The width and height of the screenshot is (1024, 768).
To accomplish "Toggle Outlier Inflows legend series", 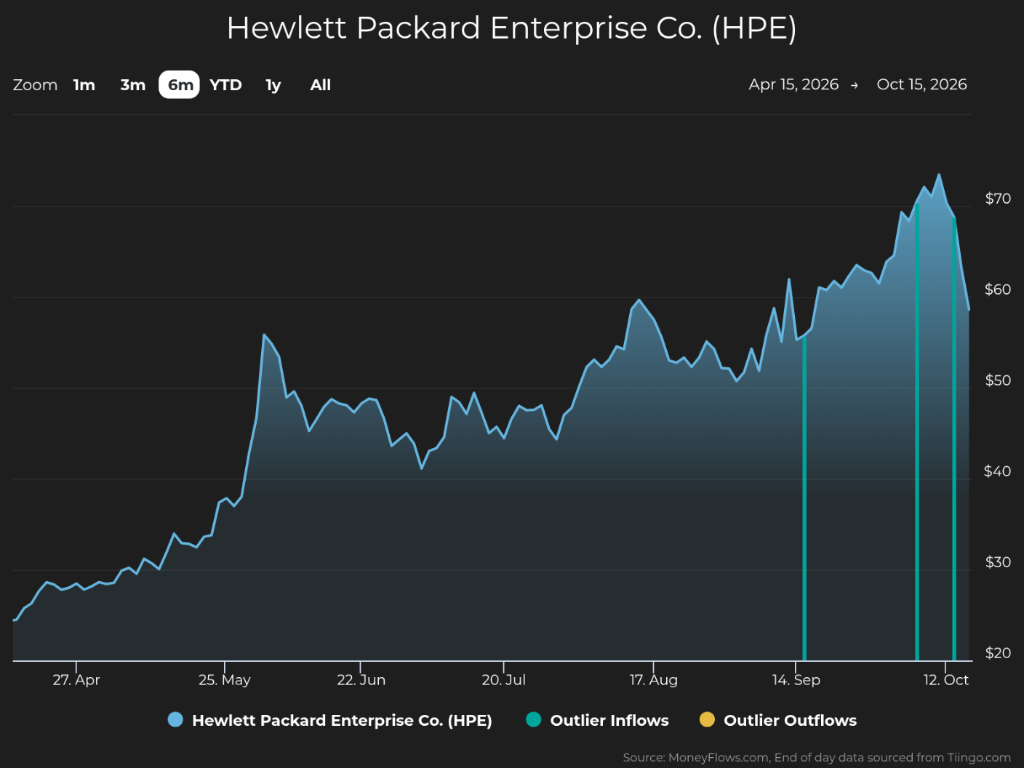I will coord(597,720).
